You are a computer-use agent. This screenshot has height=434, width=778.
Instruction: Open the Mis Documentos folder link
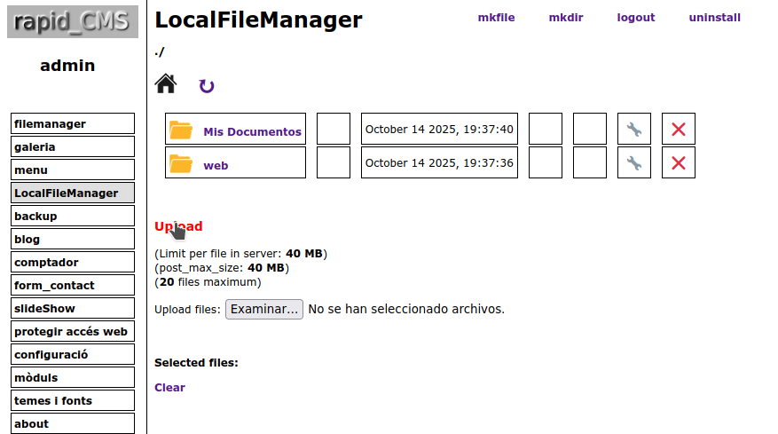pyautogui.click(x=252, y=131)
